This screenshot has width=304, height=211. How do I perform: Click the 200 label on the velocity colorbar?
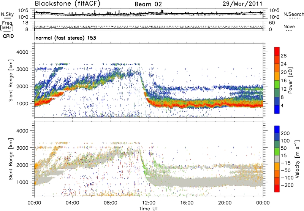[x=285, y=133]
